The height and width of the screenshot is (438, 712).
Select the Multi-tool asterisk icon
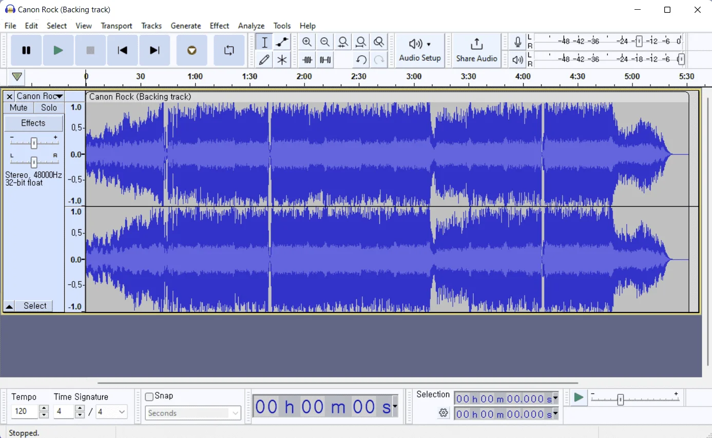(282, 60)
